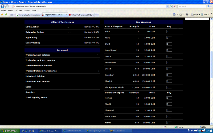Close the Kings of Chaos Armory tab
This screenshot has width=213, height=133.
click(66, 15)
